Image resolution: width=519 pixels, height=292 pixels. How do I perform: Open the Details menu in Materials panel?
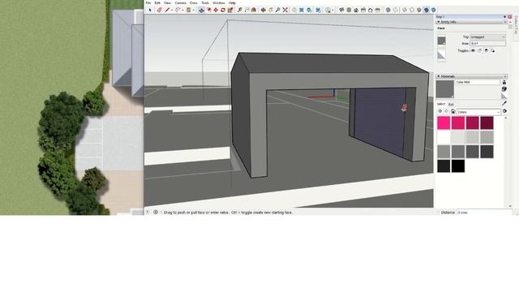(x=504, y=111)
